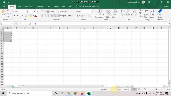Click the Paste clipboard icon
Screen dimensions: 171x96
coord(4,12)
